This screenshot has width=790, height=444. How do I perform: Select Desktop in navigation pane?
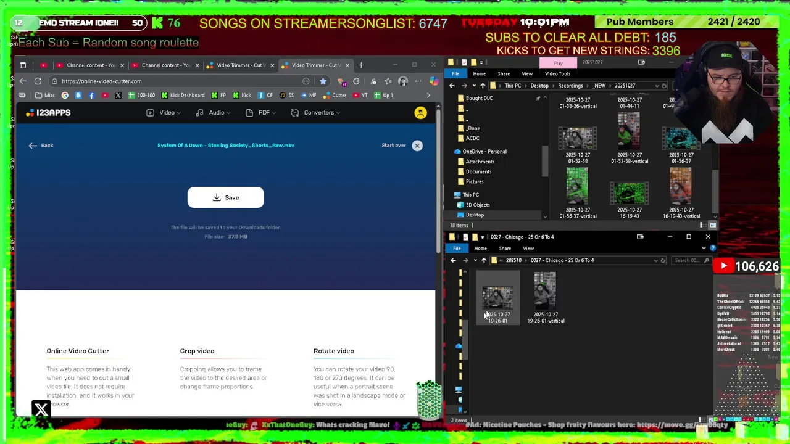point(470,215)
